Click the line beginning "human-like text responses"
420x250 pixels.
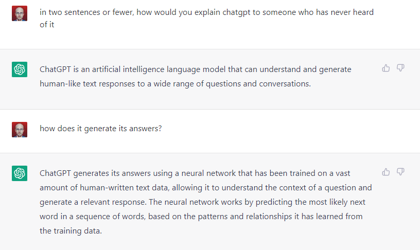point(175,84)
